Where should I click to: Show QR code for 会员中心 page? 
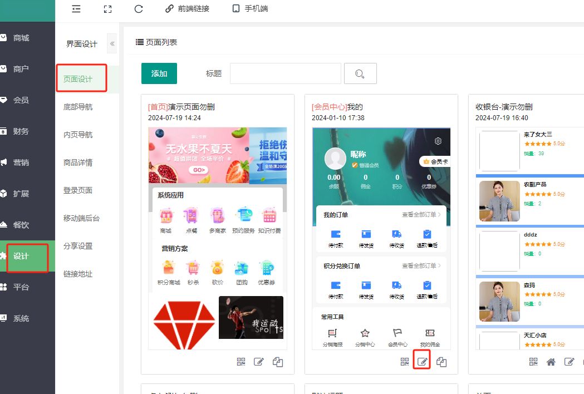click(x=405, y=362)
